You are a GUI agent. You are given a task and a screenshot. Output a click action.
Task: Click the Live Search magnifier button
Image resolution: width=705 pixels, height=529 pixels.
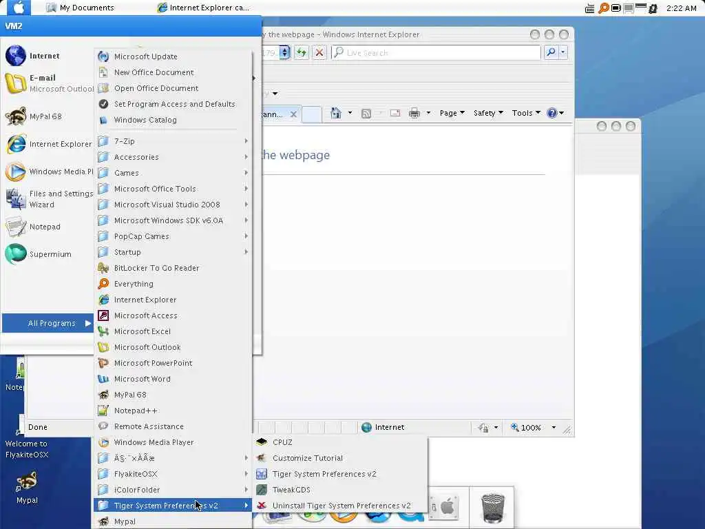click(550, 52)
